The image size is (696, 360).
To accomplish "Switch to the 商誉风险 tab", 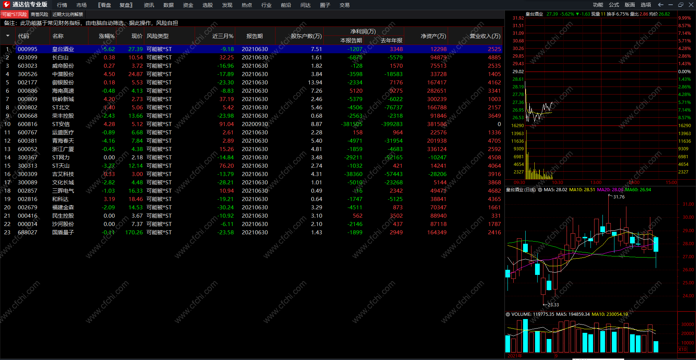I will point(40,14).
